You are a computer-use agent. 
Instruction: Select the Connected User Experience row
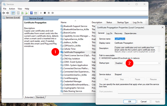[77, 72]
